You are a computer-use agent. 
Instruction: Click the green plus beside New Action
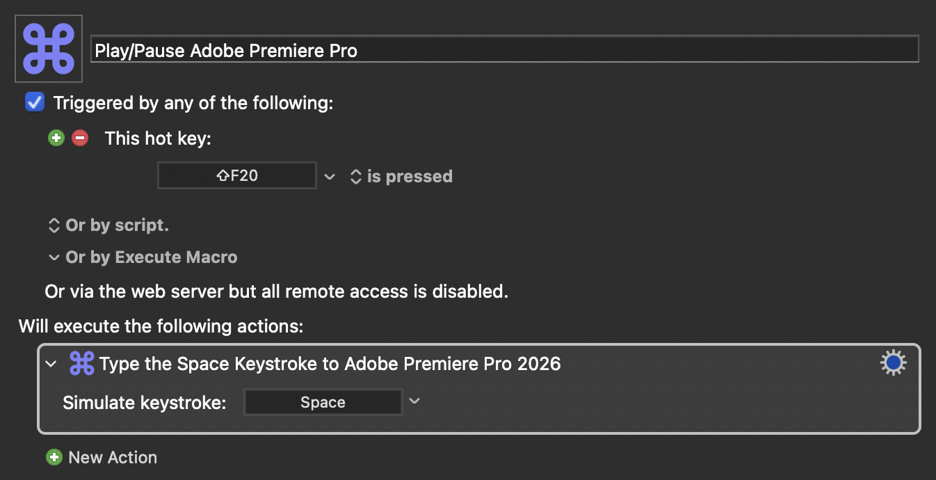click(54, 457)
